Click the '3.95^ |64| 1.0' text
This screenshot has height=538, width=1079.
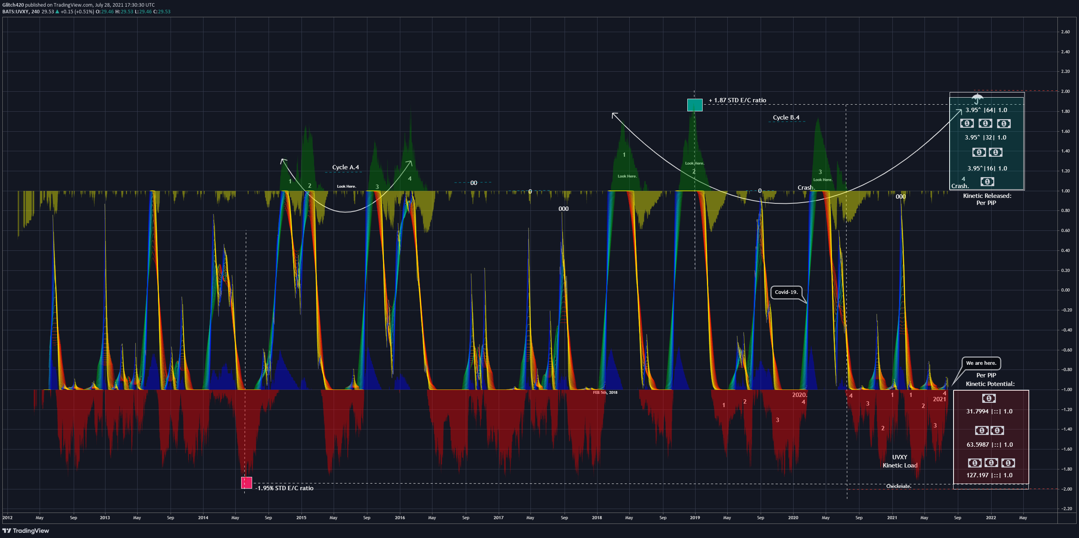point(986,110)
